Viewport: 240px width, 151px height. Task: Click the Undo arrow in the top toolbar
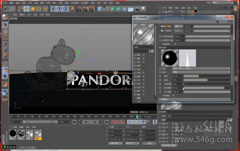[x=6, y=9]
